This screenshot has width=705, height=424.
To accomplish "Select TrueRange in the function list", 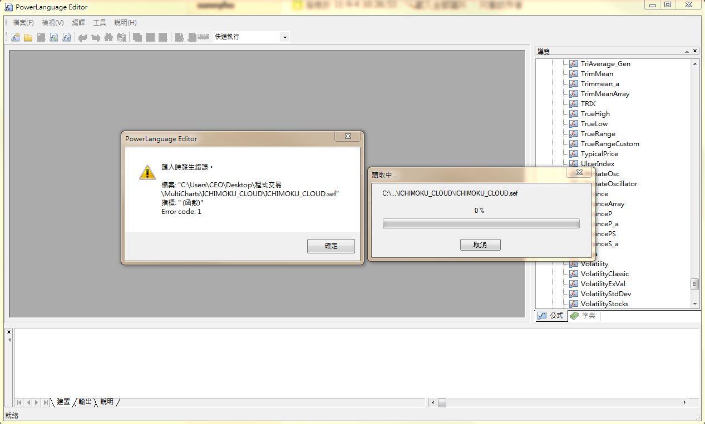I will 598,134.
